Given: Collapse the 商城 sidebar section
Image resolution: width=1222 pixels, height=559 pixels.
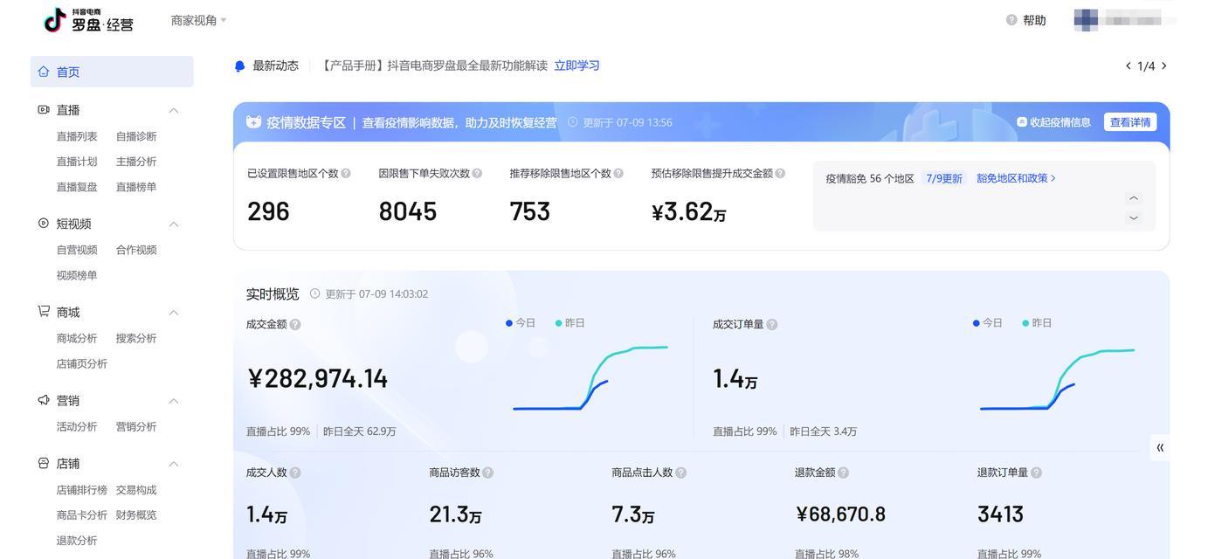Looking at the screenshot, I should [174, 313].
